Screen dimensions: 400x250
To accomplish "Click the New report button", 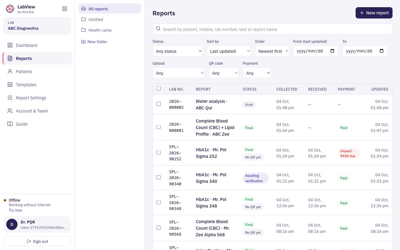I will (x=374, y=13).
